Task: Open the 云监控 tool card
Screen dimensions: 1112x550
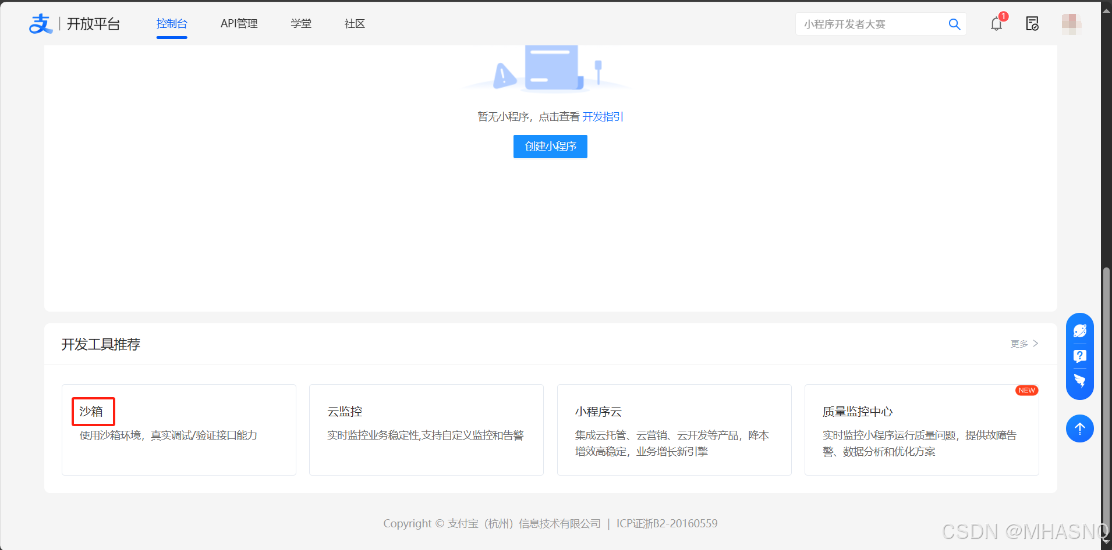Action: click(426, 430)
